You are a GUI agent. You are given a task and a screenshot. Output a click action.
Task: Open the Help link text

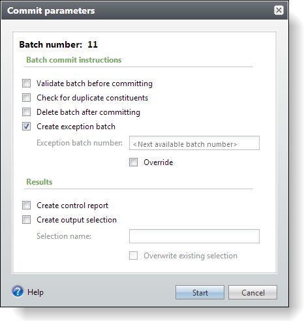point(35,292)
